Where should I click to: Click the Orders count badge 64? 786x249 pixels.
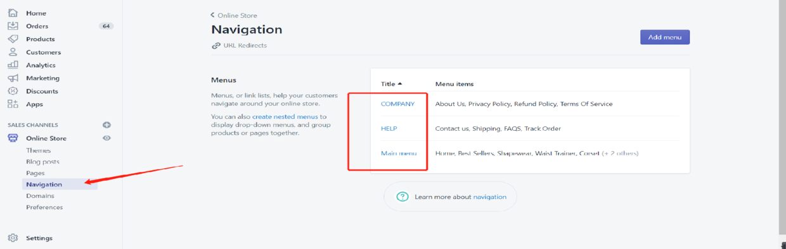(x=106, y=26)
